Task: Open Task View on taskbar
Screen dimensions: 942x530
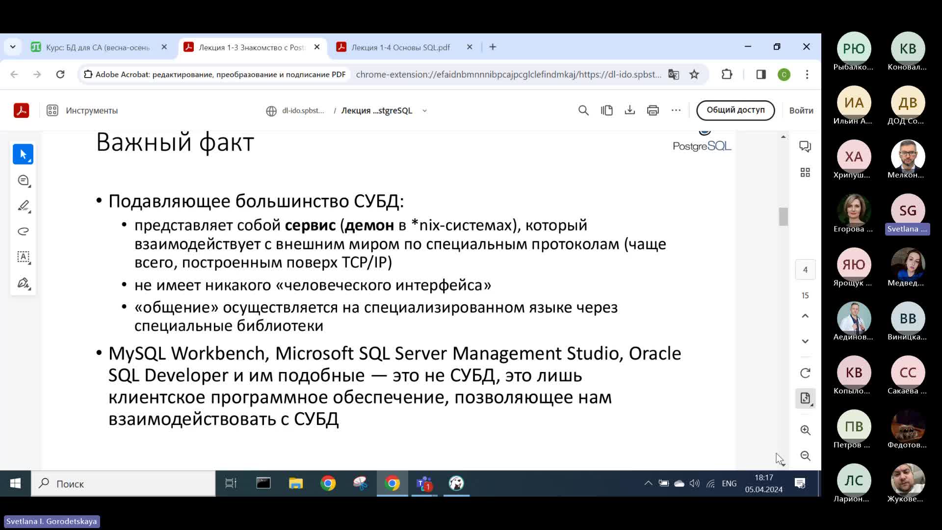Action: [x=231, y=484]
